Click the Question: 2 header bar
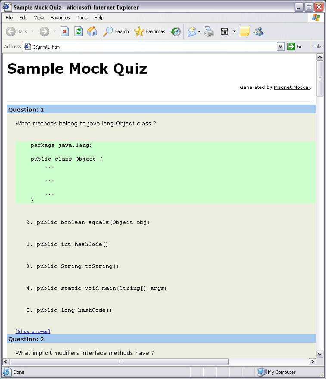 [x=161, y=339]
